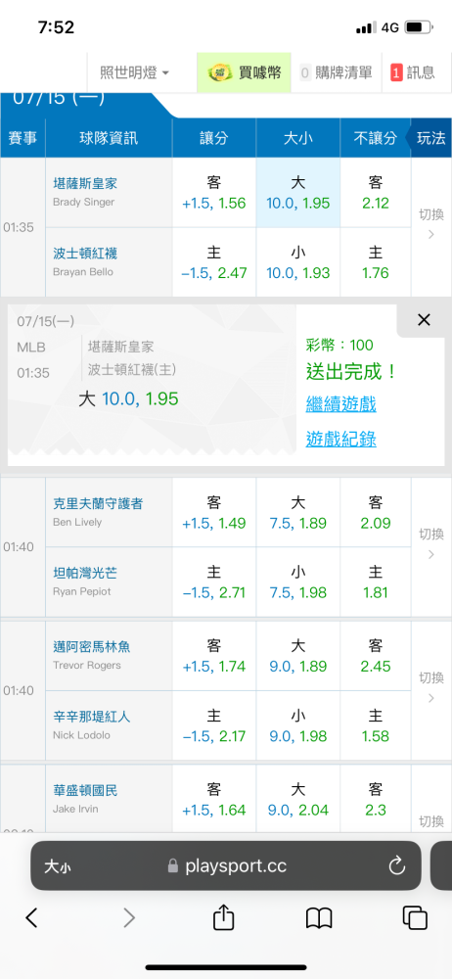Open Safari bookmarks book icon
The height and width of the screenshot is (979, 452).
pyautogui.click(x=318, y=918)
